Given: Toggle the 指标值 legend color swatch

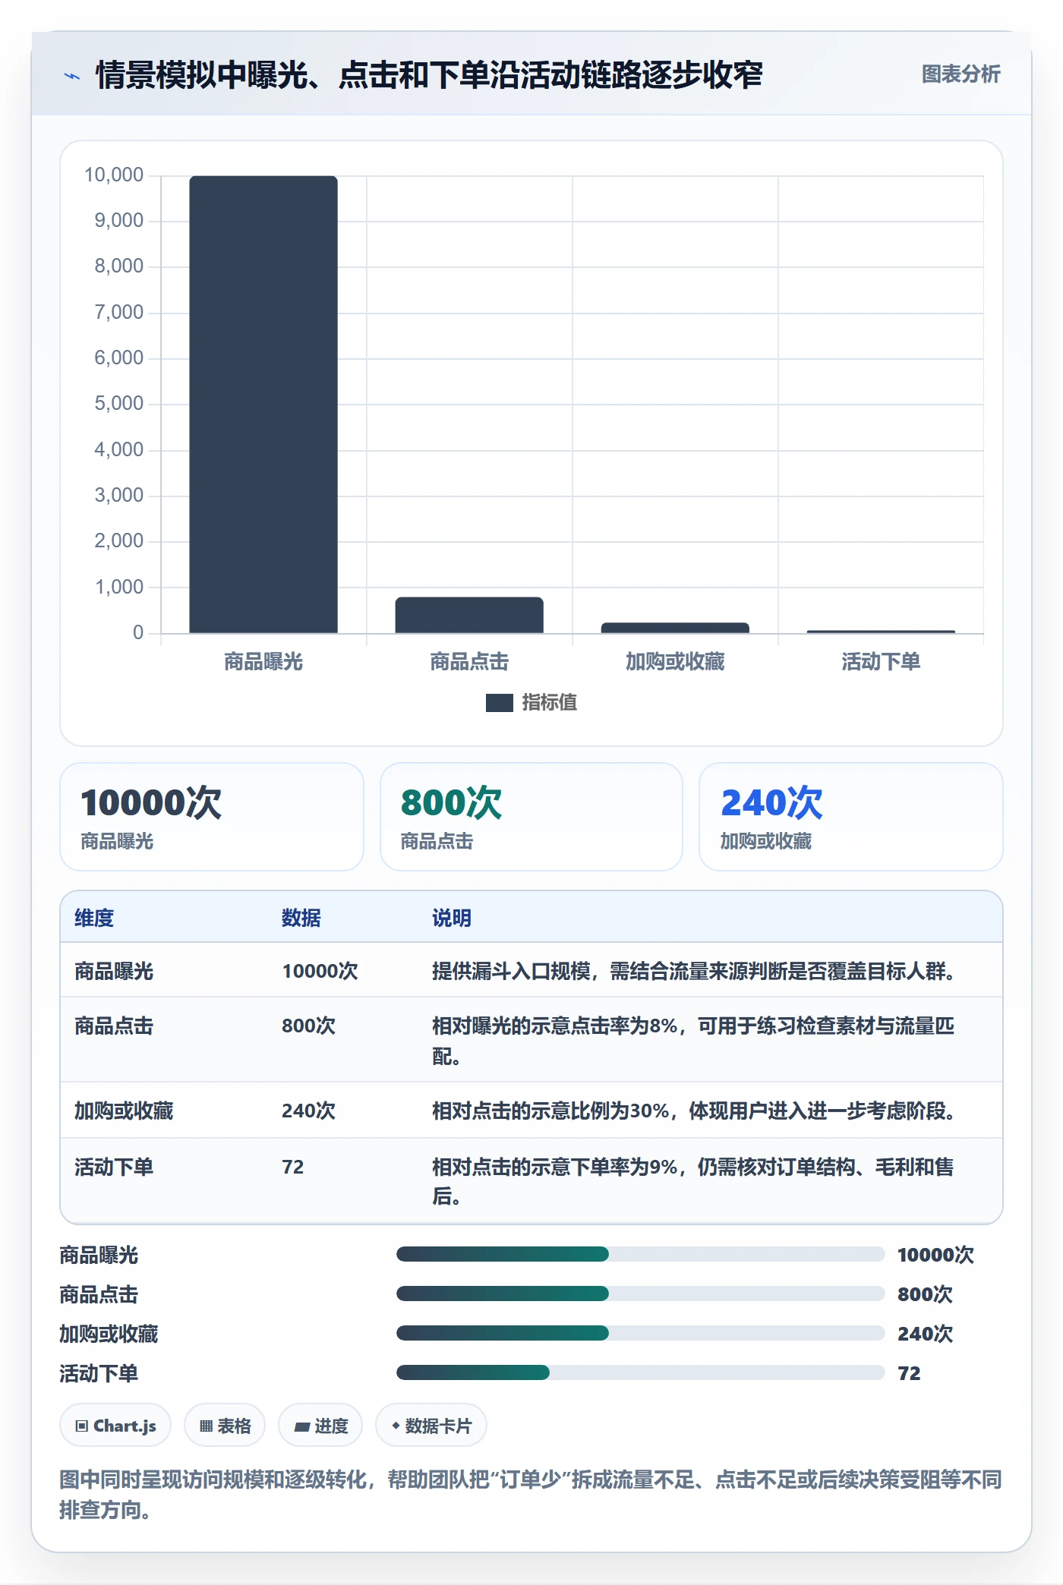Looking at the screenshot, I should pos(499,703).
